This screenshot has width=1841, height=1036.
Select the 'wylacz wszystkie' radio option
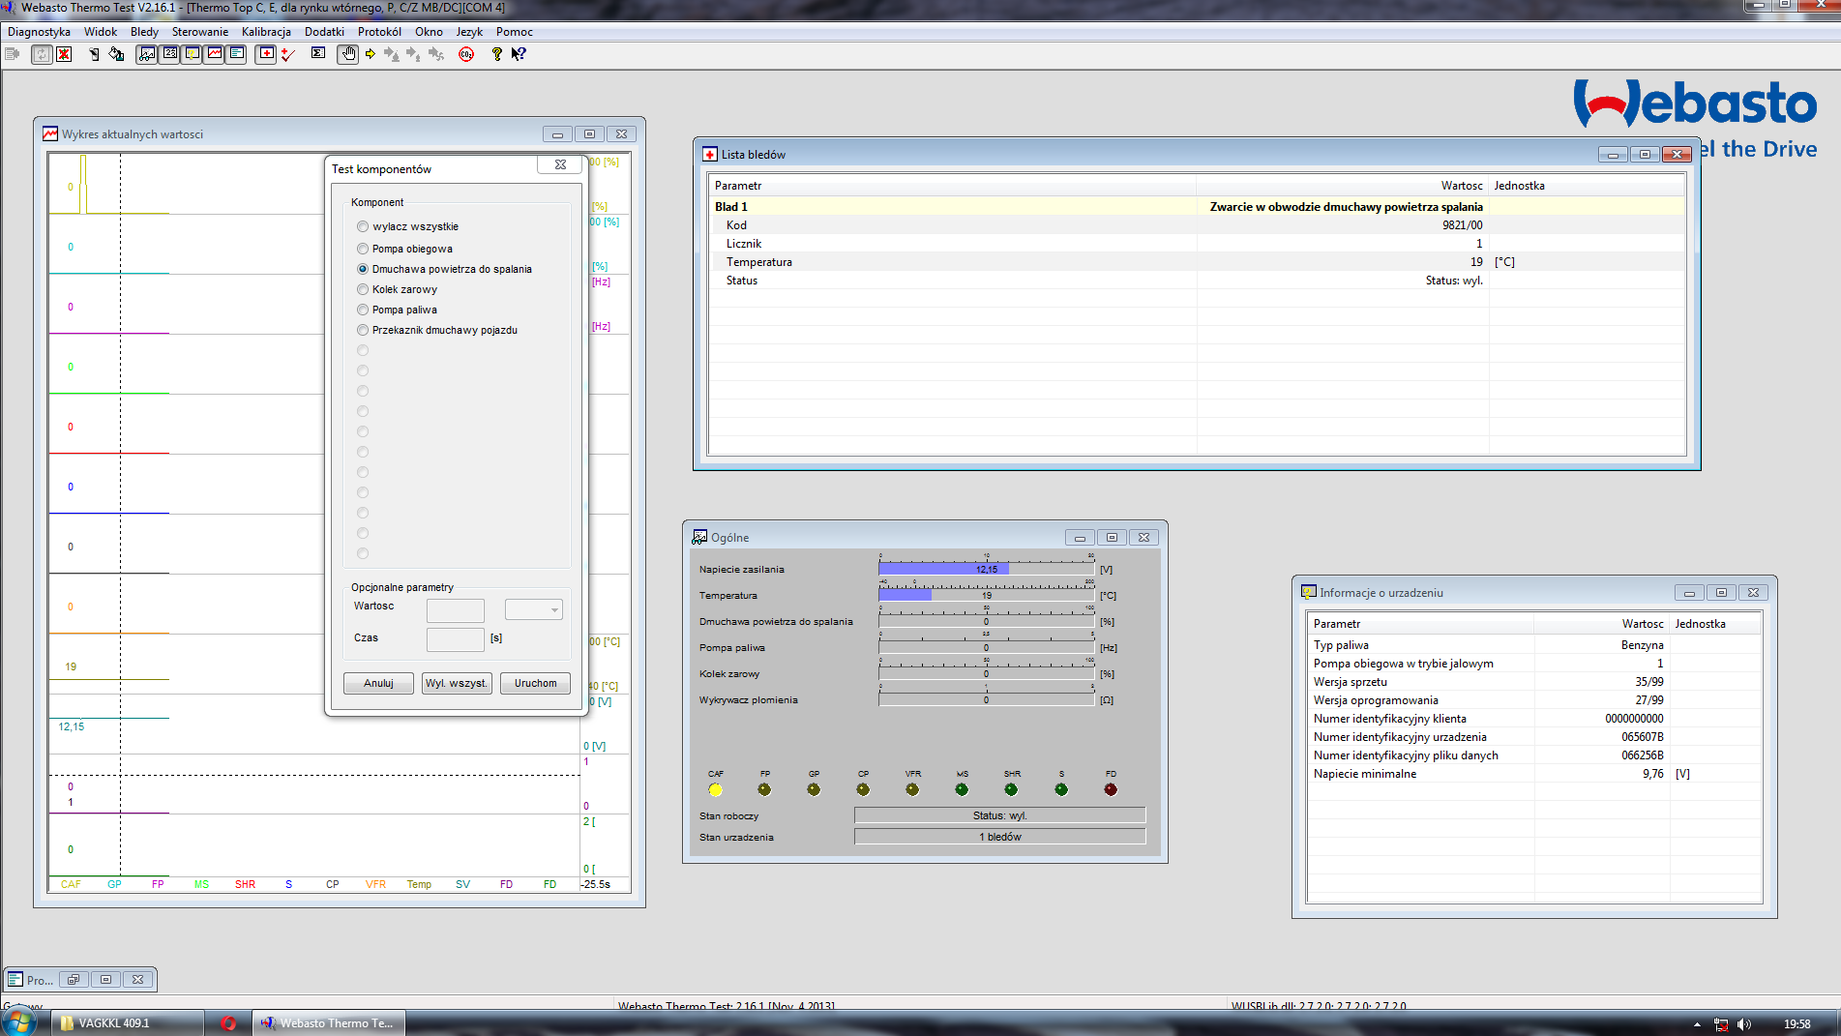[x=363, y=226]
